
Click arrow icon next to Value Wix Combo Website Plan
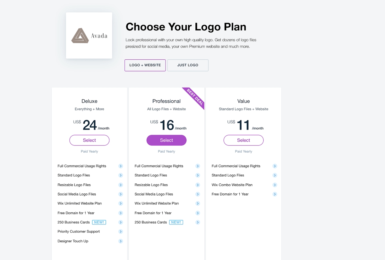pos(275,185)
